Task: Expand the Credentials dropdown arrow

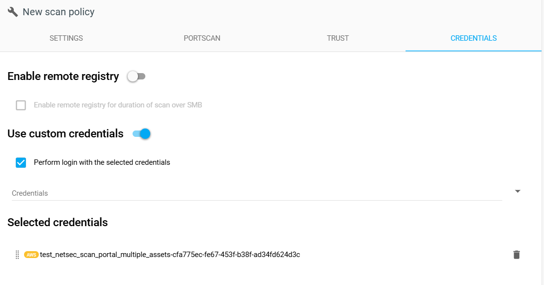Action: 517,191
